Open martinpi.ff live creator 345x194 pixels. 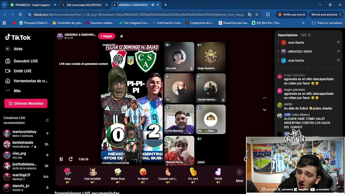click(26, 177)
